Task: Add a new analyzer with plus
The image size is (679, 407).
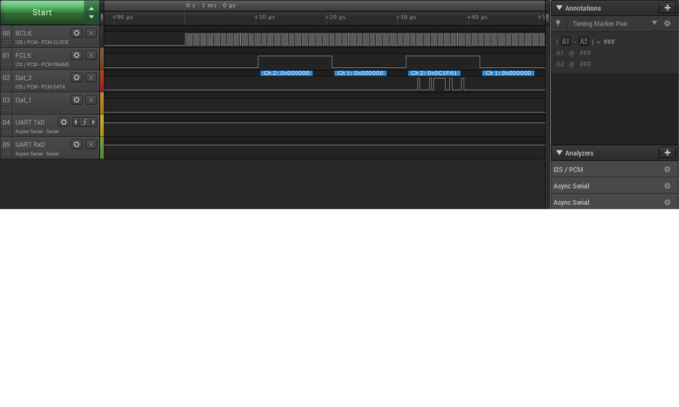Action: coord(667,153)
